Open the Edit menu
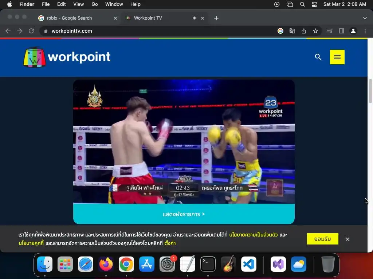 (61, 4)
